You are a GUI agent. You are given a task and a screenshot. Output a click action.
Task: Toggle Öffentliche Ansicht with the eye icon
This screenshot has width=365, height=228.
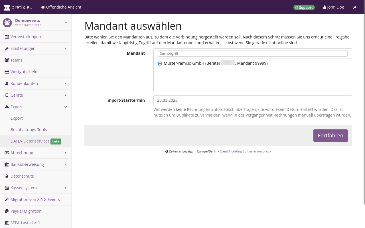pyautogui.click(x=43, y=7)
